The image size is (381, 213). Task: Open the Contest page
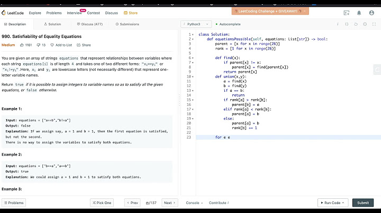94,13
